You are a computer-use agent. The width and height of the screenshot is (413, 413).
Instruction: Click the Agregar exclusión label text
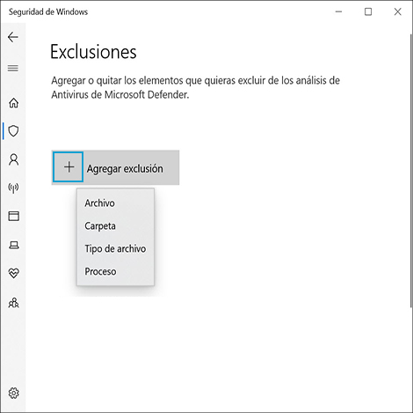click(125, 169)
